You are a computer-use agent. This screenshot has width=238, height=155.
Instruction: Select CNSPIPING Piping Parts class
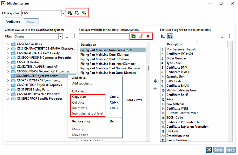tap(33, 90)
